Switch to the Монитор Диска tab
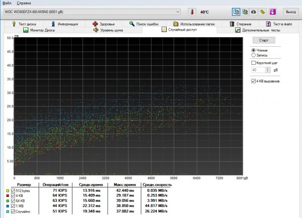 click(x=39, y=30)
